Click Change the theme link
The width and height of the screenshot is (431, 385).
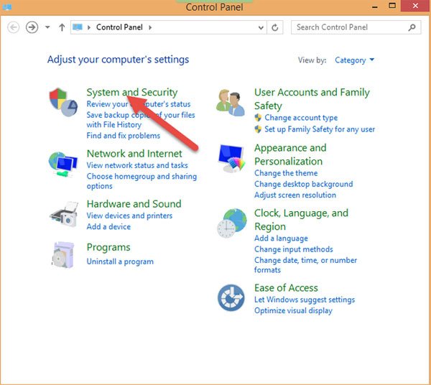pos(286,173)
